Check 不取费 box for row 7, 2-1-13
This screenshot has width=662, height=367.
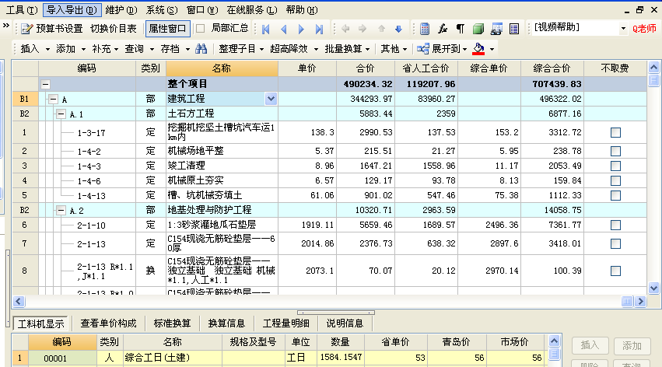click(x=615, y=243)
